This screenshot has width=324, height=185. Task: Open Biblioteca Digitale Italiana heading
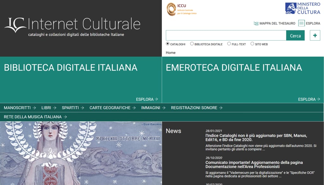pyautogui.click(x=71, y=68)
